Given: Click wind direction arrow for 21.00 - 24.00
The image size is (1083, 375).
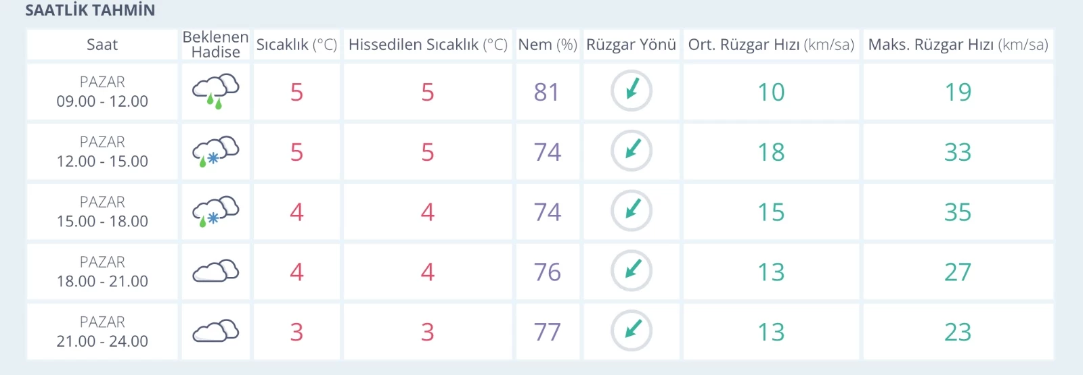Looking at the screenshot, I should click(632, 330).
